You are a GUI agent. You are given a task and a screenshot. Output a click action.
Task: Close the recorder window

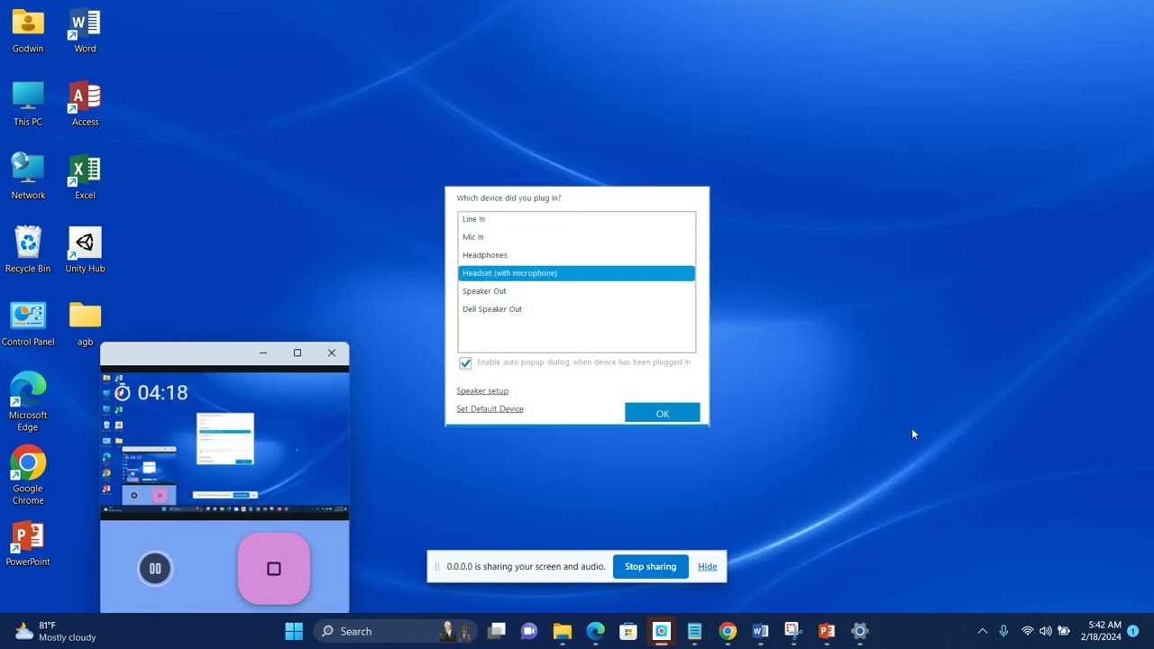click(332, 353)
